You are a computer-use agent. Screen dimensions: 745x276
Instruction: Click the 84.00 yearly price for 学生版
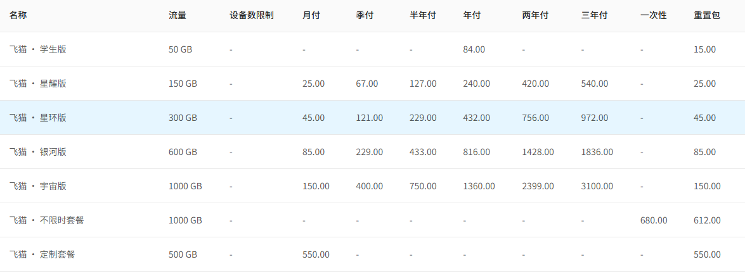pos(474,49)
